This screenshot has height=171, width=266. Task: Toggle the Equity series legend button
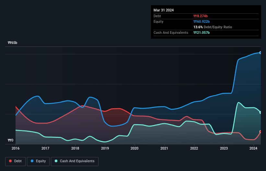pyautogui.click(x=38, y=161)
